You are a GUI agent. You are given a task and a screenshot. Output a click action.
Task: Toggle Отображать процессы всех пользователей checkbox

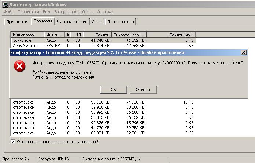pyautogui.click(x=13, y=142)
